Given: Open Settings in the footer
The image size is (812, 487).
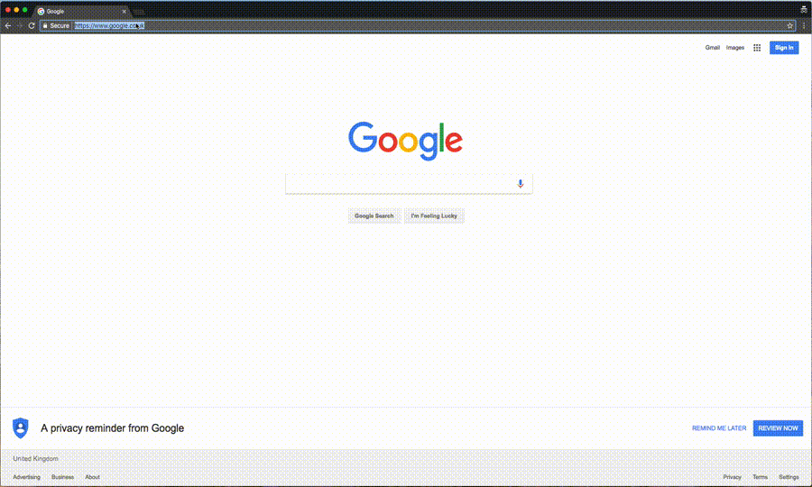Looking at the screenshot, I should coord(789,477).
